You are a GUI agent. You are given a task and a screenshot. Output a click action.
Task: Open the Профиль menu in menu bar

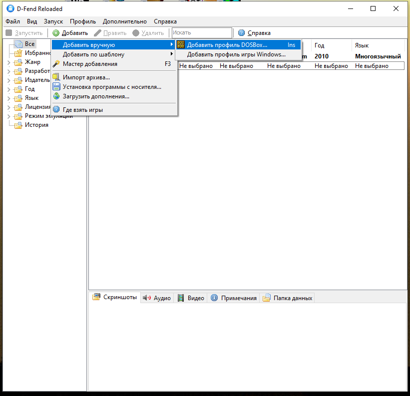83,21
